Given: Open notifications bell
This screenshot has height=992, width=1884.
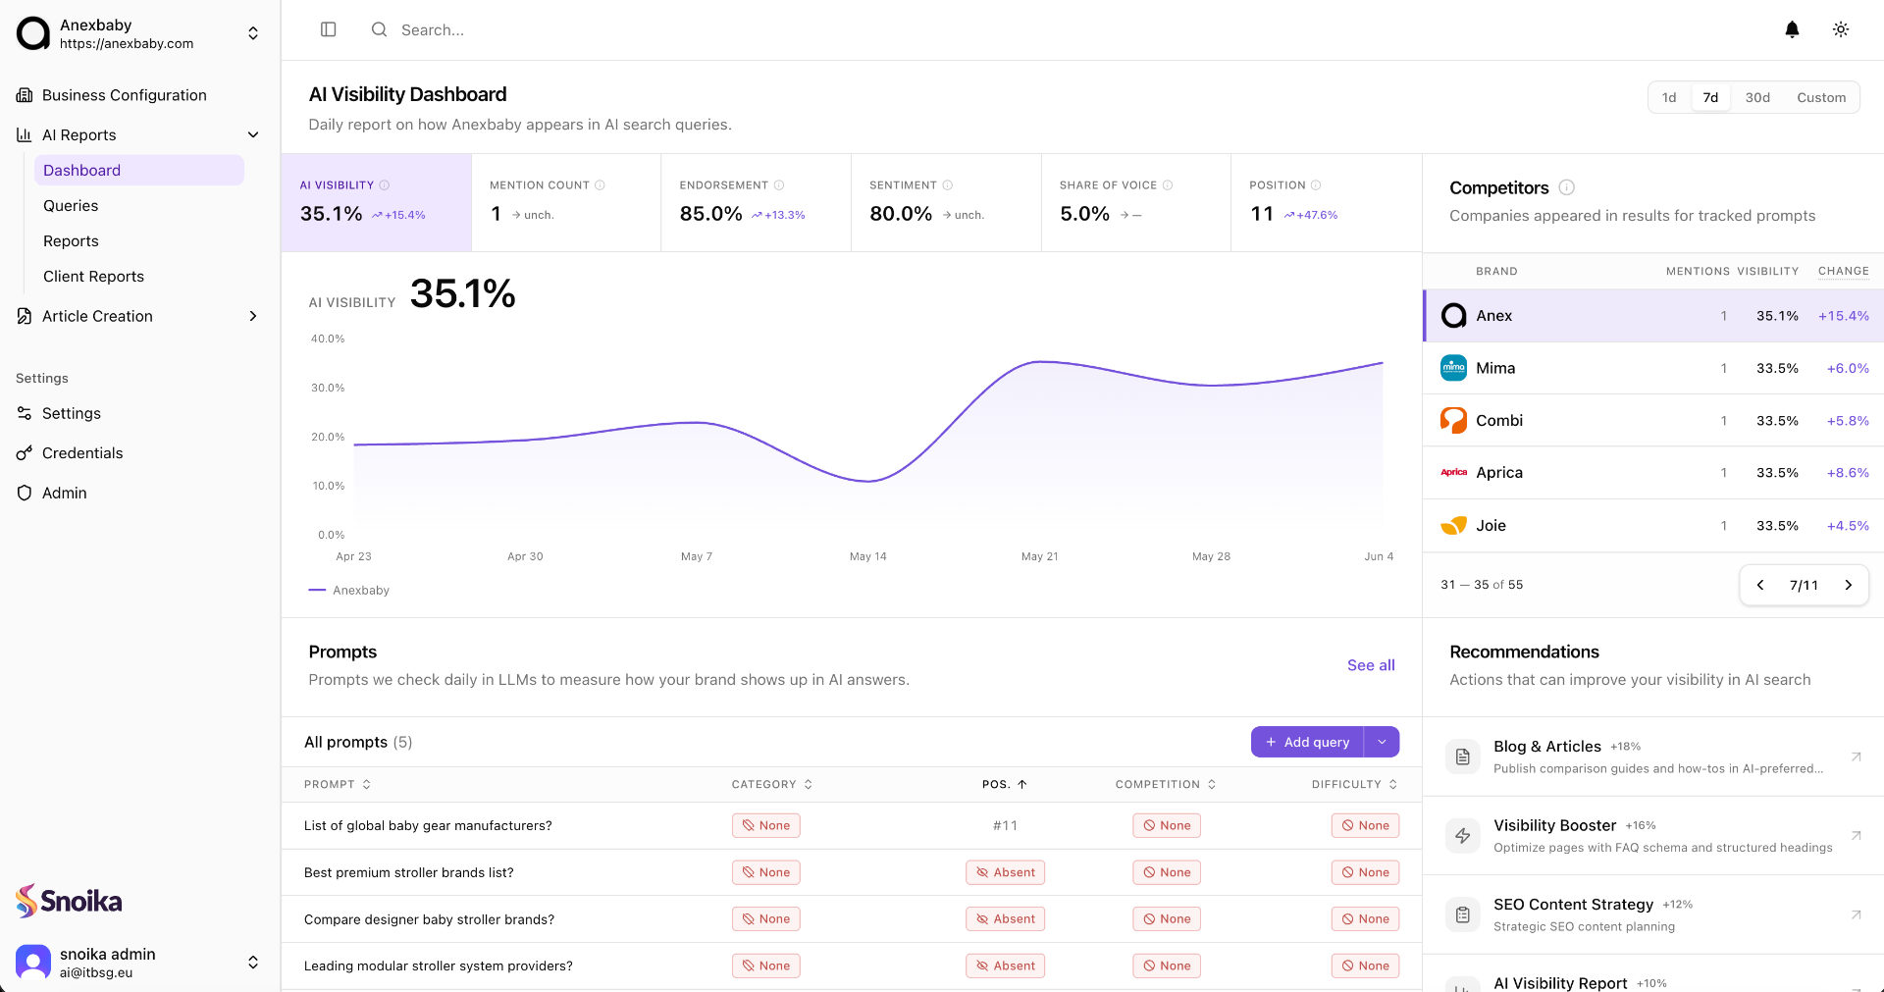Looking at the screenshot, I should tap(1792, 29).
